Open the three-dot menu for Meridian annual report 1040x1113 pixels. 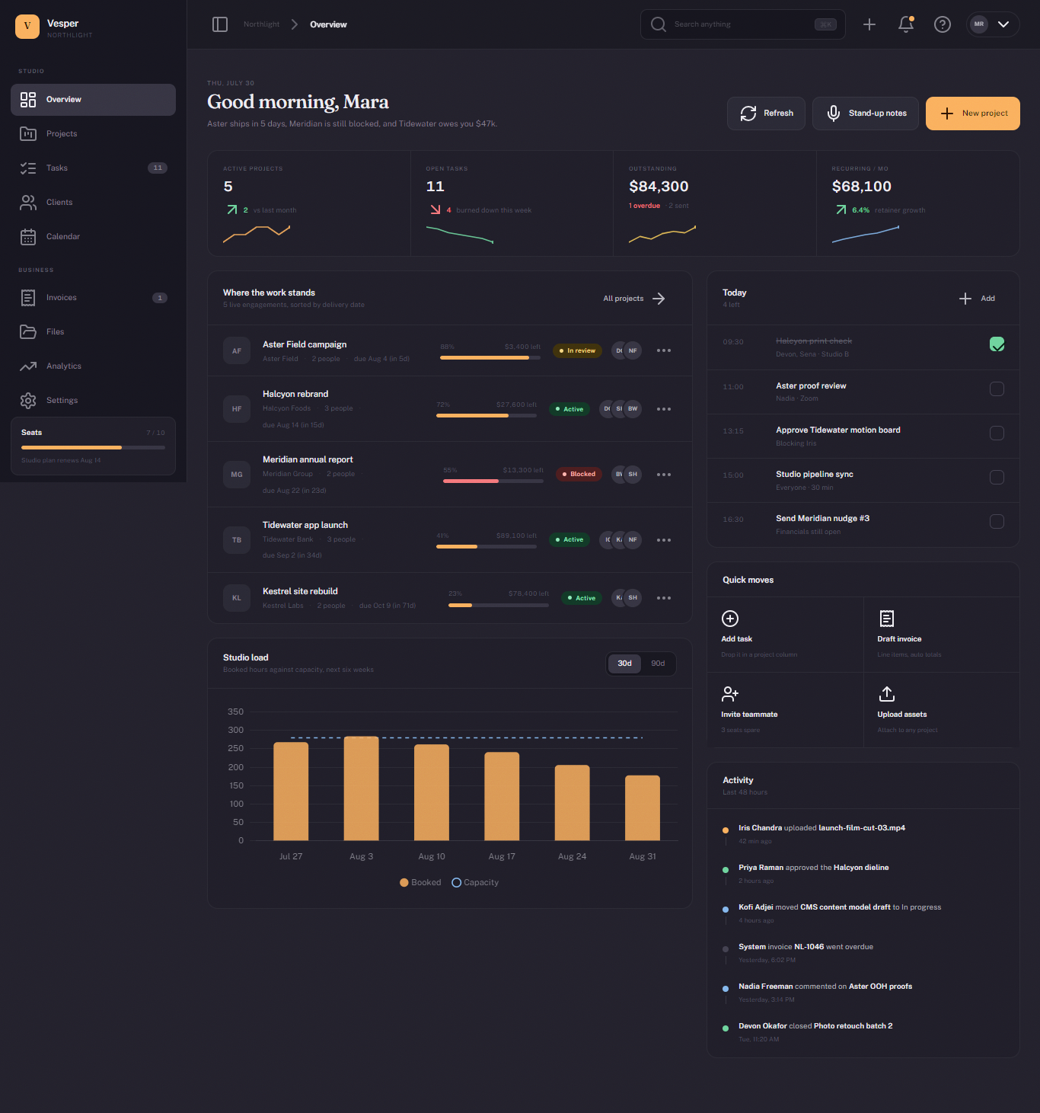point(664,475)
